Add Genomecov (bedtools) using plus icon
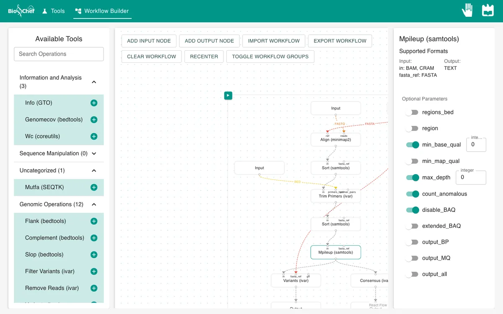 [94, 120]
